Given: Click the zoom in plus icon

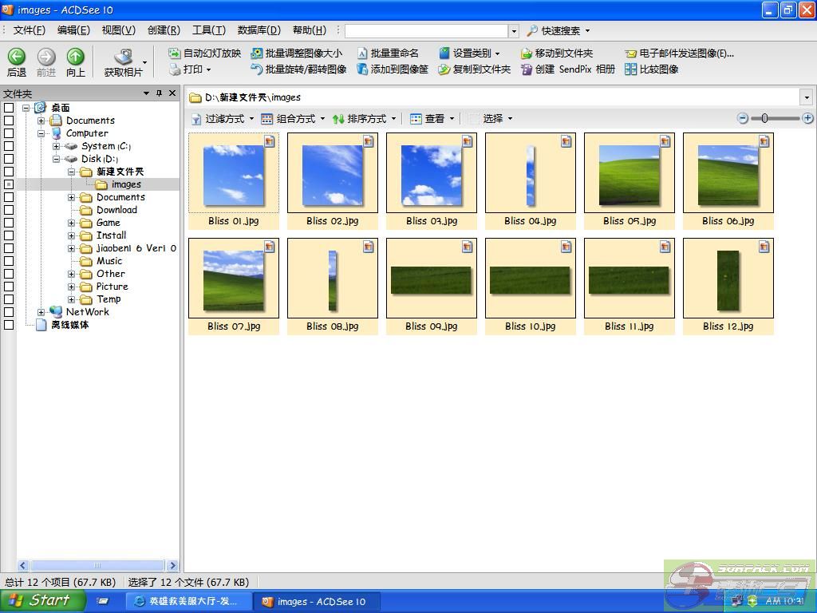Looking at the screenshot, I should [807, 118].
